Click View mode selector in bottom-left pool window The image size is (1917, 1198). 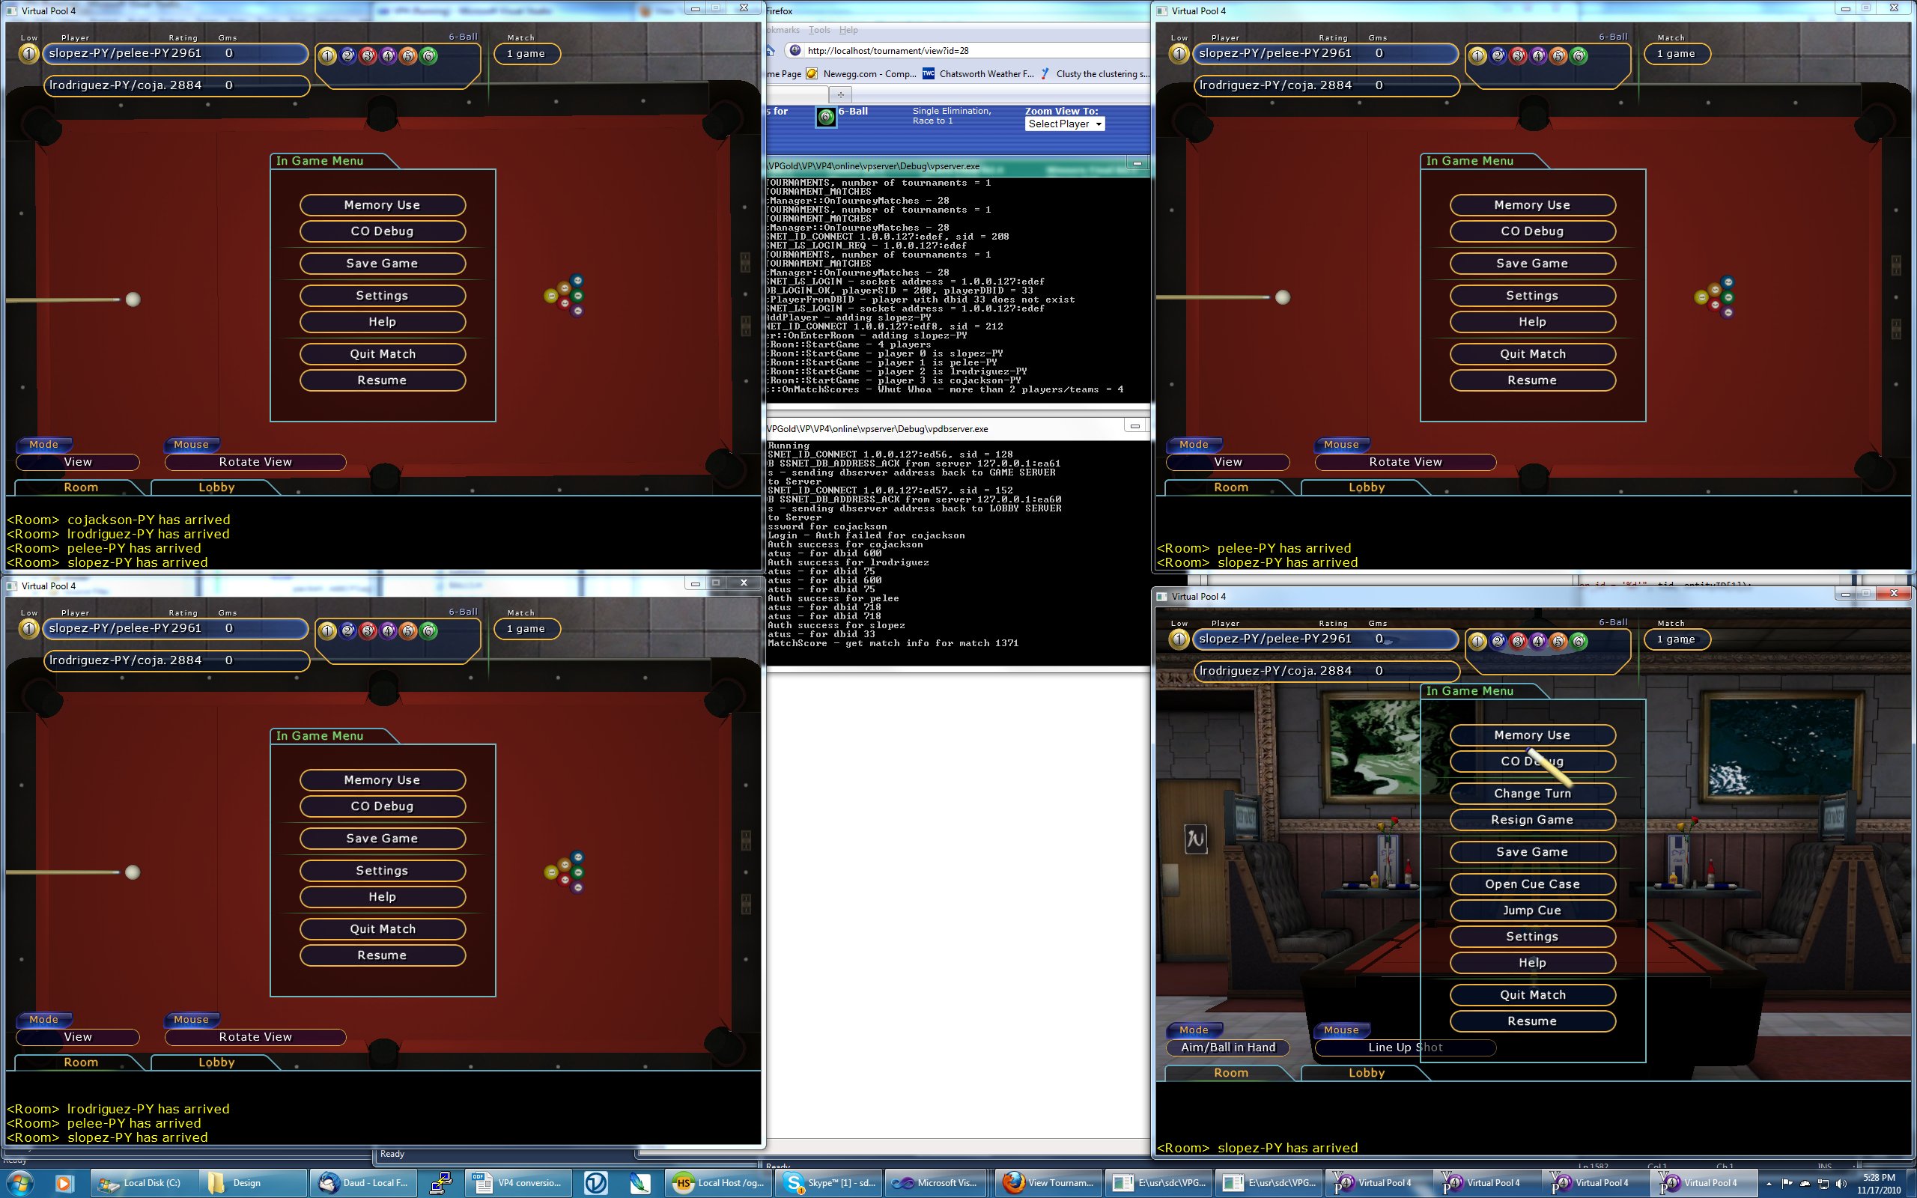pyautogui.click(x=78, y=1037)
